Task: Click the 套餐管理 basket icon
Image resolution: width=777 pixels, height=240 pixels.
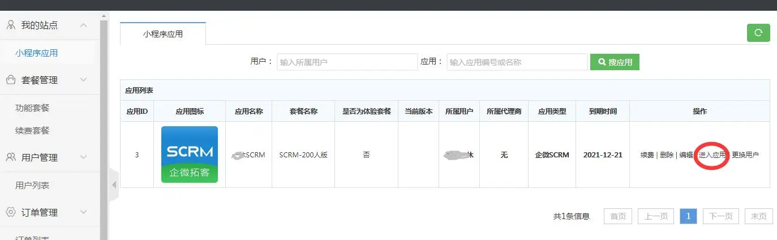Action: tap(10, 80)
